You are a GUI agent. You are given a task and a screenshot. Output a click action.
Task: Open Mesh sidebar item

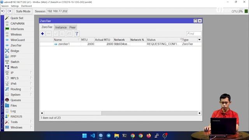(x=14, y=67)
